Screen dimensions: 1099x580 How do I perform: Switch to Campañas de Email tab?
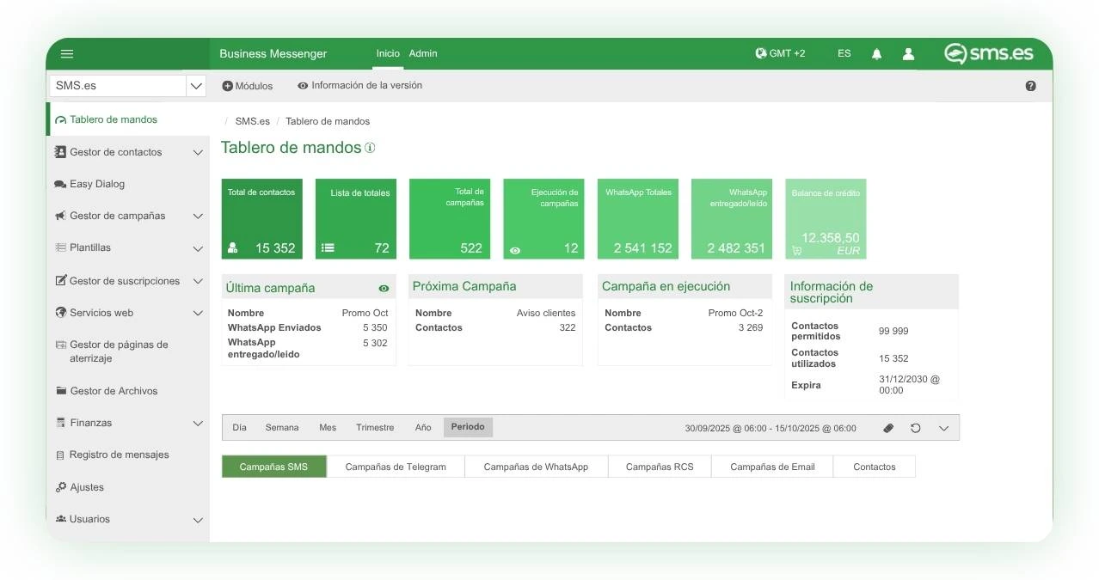772,467
